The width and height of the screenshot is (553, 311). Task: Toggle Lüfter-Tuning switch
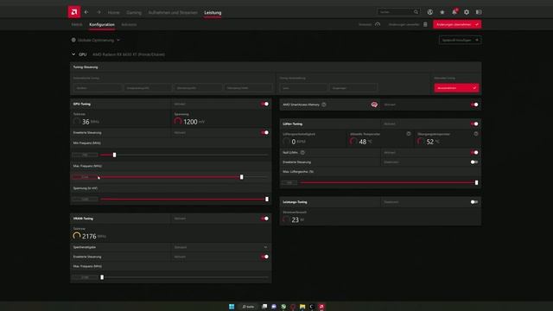(474, 124)
